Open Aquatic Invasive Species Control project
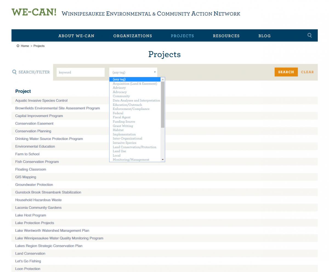Image resolution: width=329 pixels, height=272 pixels. point(41,101)
